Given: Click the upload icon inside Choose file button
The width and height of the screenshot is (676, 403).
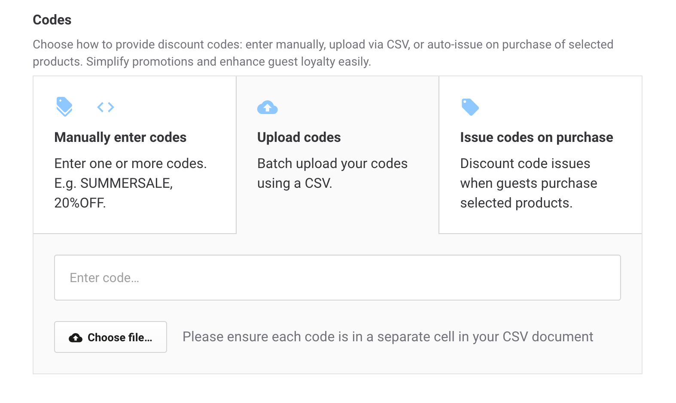Looking at the screenshot, I should 75,337.
